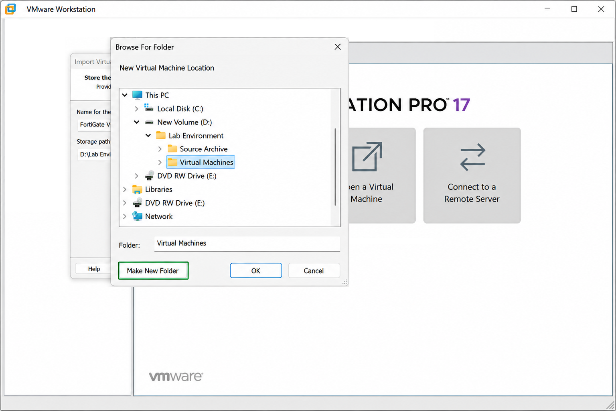Click the VMware Workstation title bar logo
This screenshot has height=411, width=616.
[11, 9]
